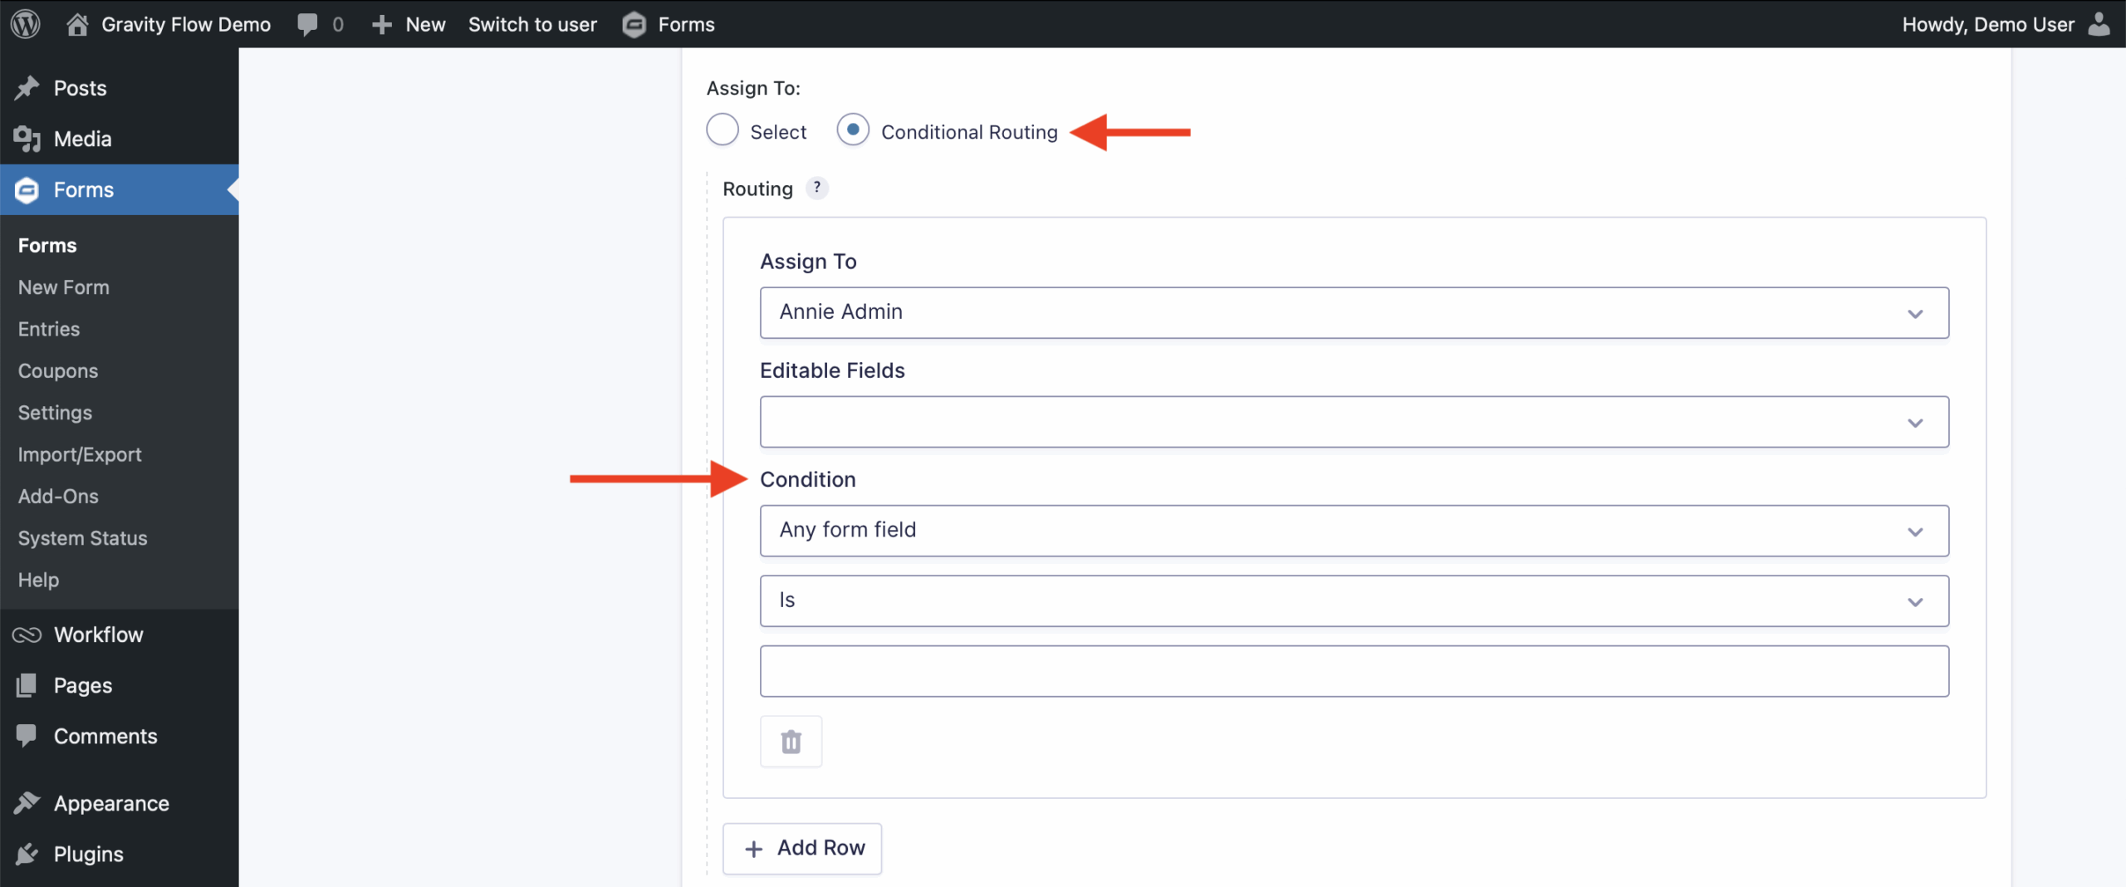Click the comments bubble icon in admin bar

click(307, 24)
